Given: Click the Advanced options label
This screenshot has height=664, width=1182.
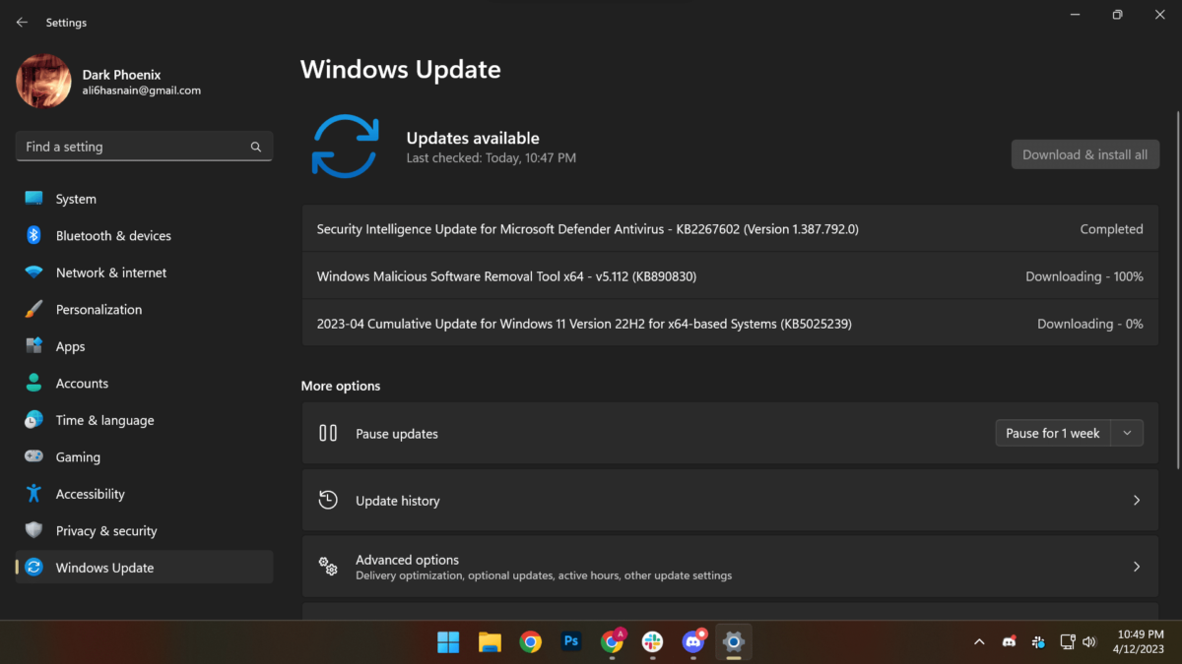Looking at the screenshot, I should pyautogui.click(x=407, y=560).
